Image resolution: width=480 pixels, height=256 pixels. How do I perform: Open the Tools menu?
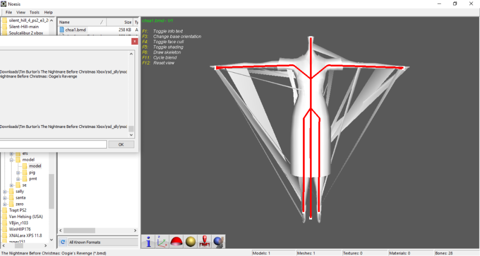35,12
